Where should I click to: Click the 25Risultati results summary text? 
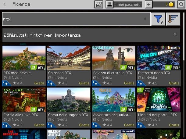tap(42, 35)
